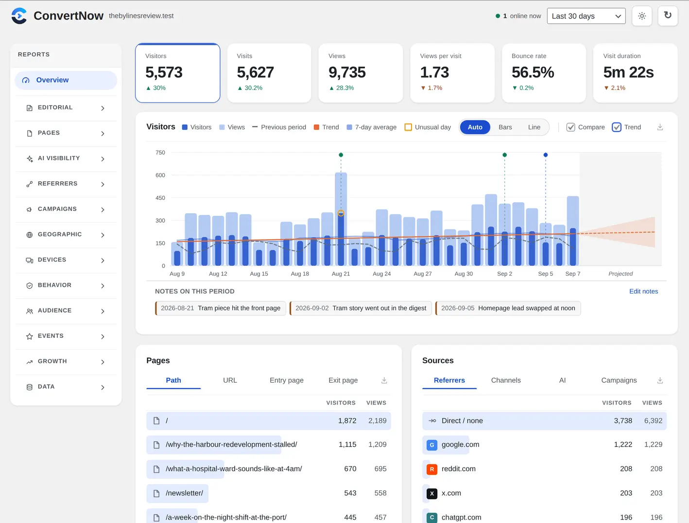Switch to the Channels tab in Sources
The width and height of the screenshot is (689, 523).
(506, 381)
